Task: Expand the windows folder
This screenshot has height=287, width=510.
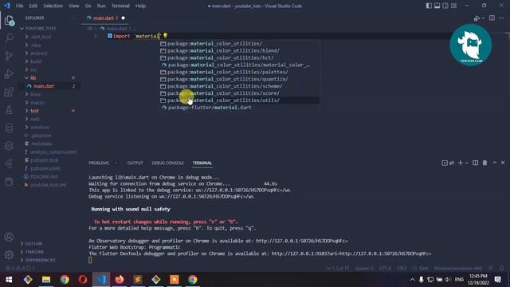Action: (x=40, y=128)
